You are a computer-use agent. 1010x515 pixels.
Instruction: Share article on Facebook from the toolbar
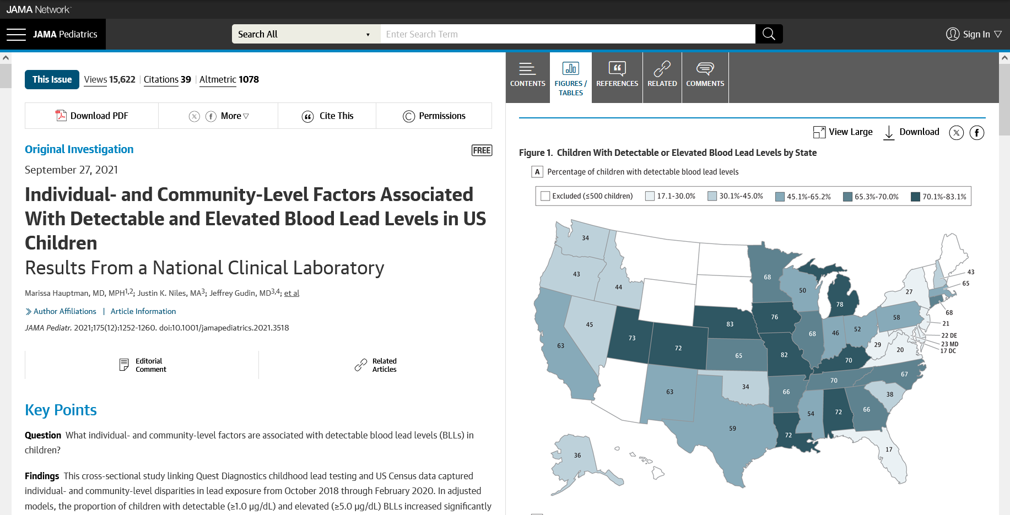click(x=210, y=116)
